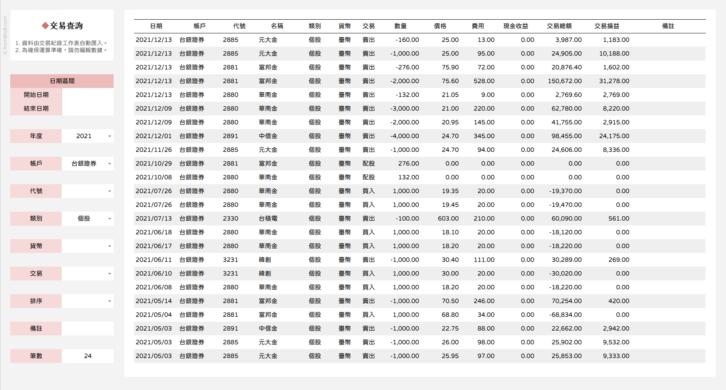Viewport: 726px width, 390px height.
Task: Select the 筆數 count cell showing 24
Action: click(87, 356)
